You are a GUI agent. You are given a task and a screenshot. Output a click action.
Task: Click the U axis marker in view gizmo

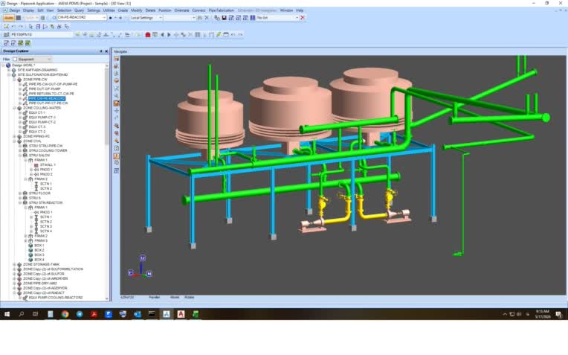pos(142,258)
